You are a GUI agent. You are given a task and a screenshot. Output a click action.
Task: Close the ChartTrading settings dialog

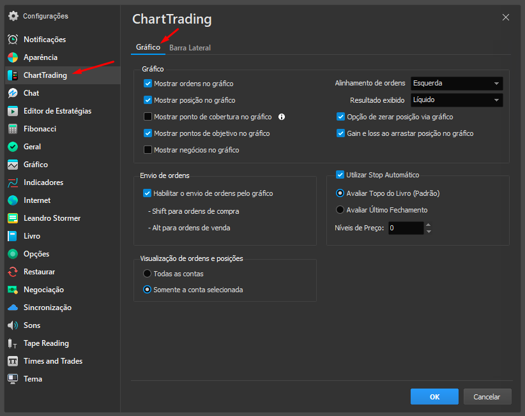click(506, 17)
